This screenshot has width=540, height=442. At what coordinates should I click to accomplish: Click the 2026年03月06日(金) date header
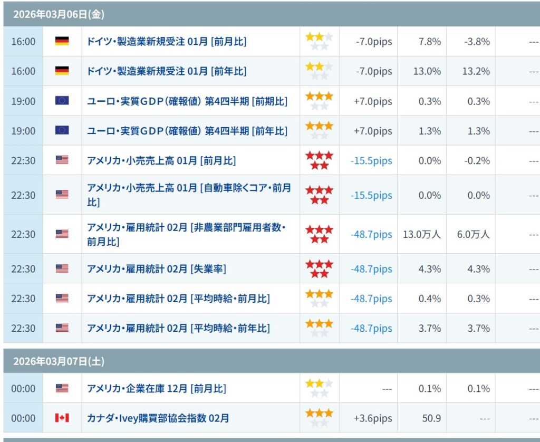pyautogui.click(x=59, y=14)
